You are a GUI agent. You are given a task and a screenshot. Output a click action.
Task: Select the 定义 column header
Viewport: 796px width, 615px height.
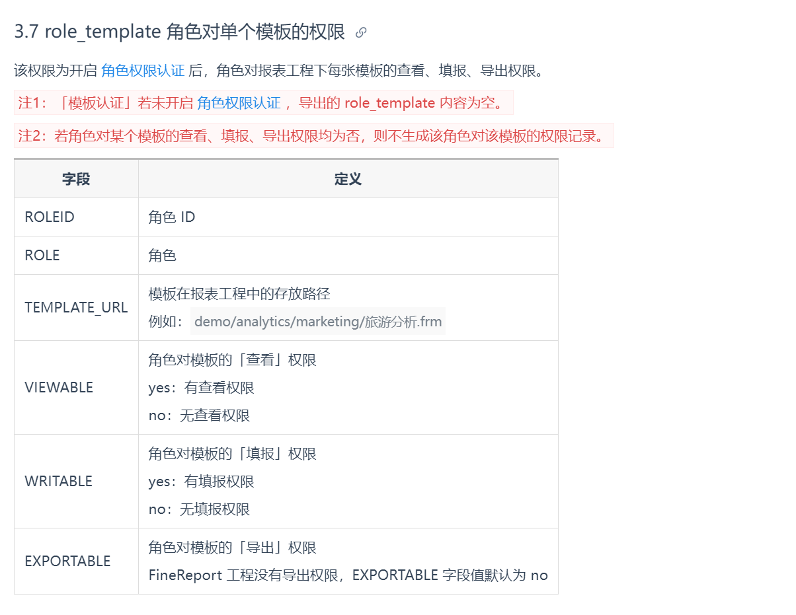tap(348, 179)
